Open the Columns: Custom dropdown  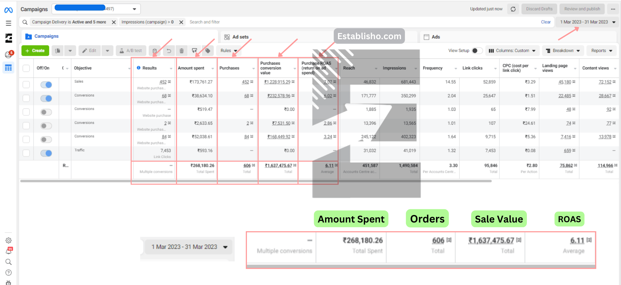coord(512,51)
